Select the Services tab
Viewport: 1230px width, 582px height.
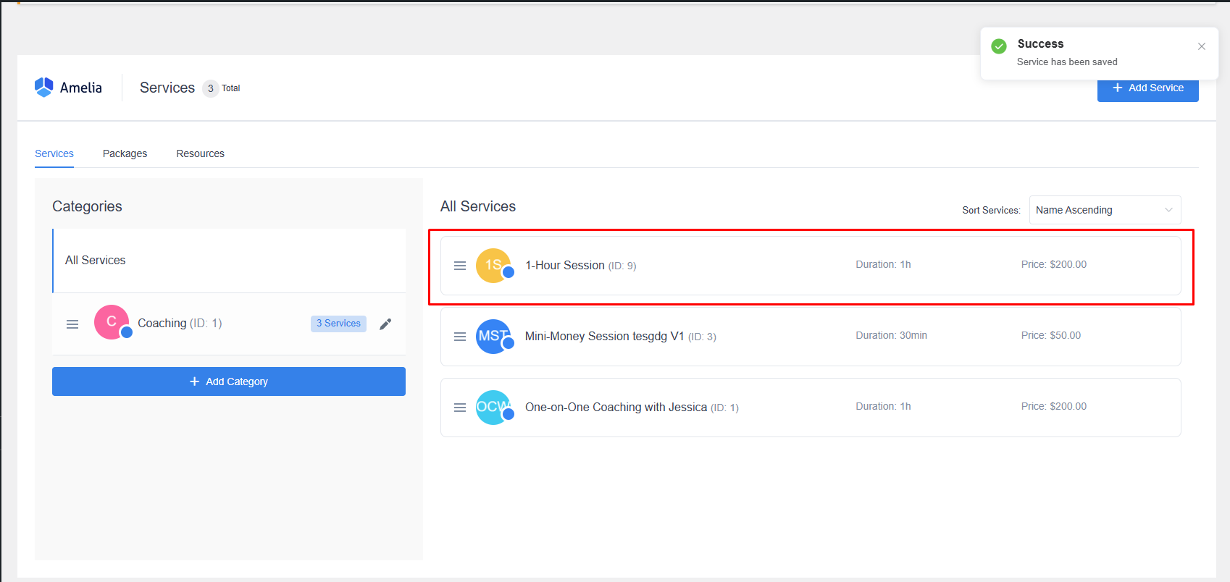[54, 153]
